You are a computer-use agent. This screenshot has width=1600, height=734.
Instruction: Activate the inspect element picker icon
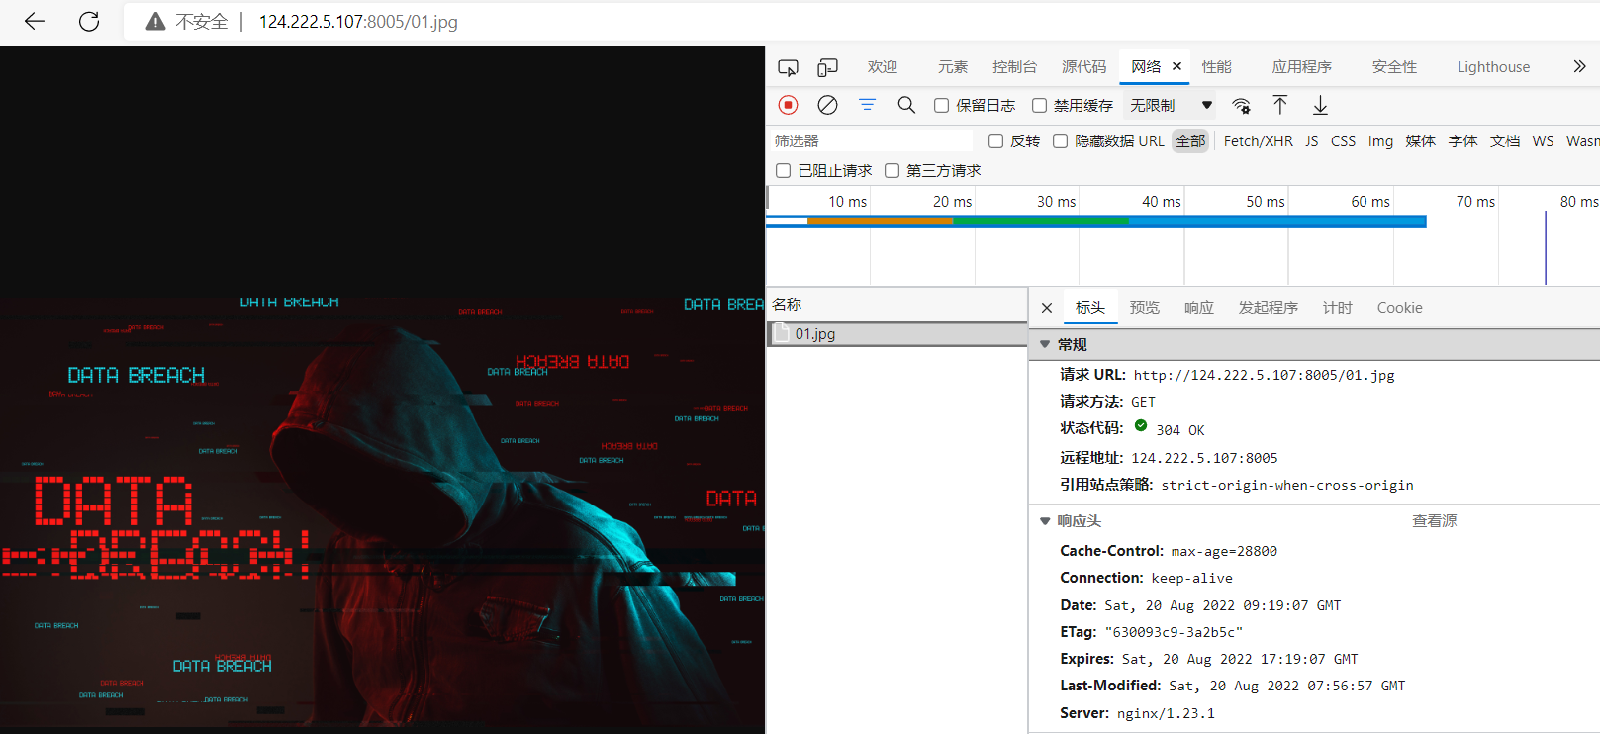(x=789, y=67)
